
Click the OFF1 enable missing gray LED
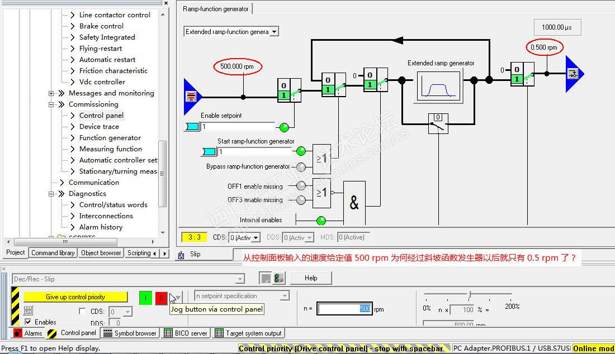[301, 185]
